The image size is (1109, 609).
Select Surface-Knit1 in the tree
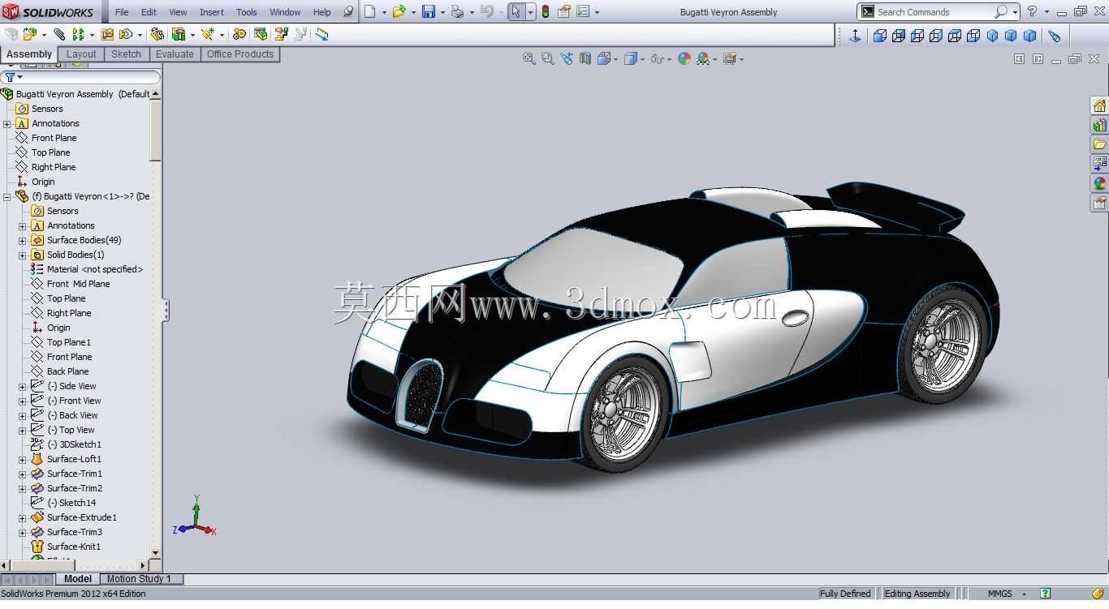tap(74, 547)
